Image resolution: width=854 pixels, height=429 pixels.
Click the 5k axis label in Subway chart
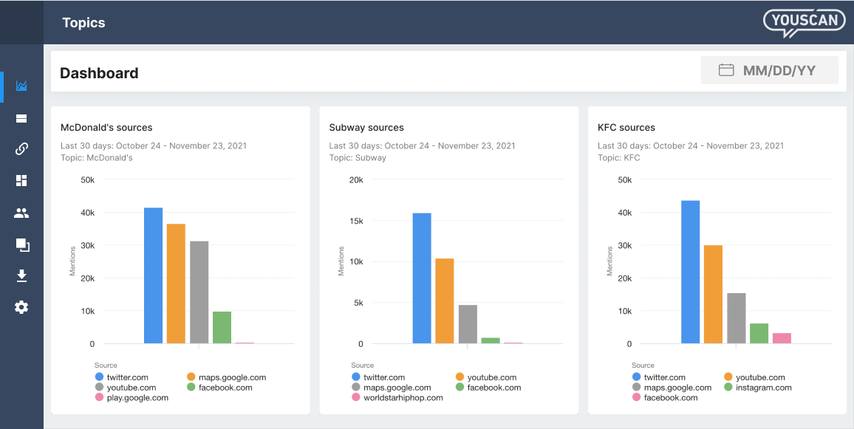358,303
